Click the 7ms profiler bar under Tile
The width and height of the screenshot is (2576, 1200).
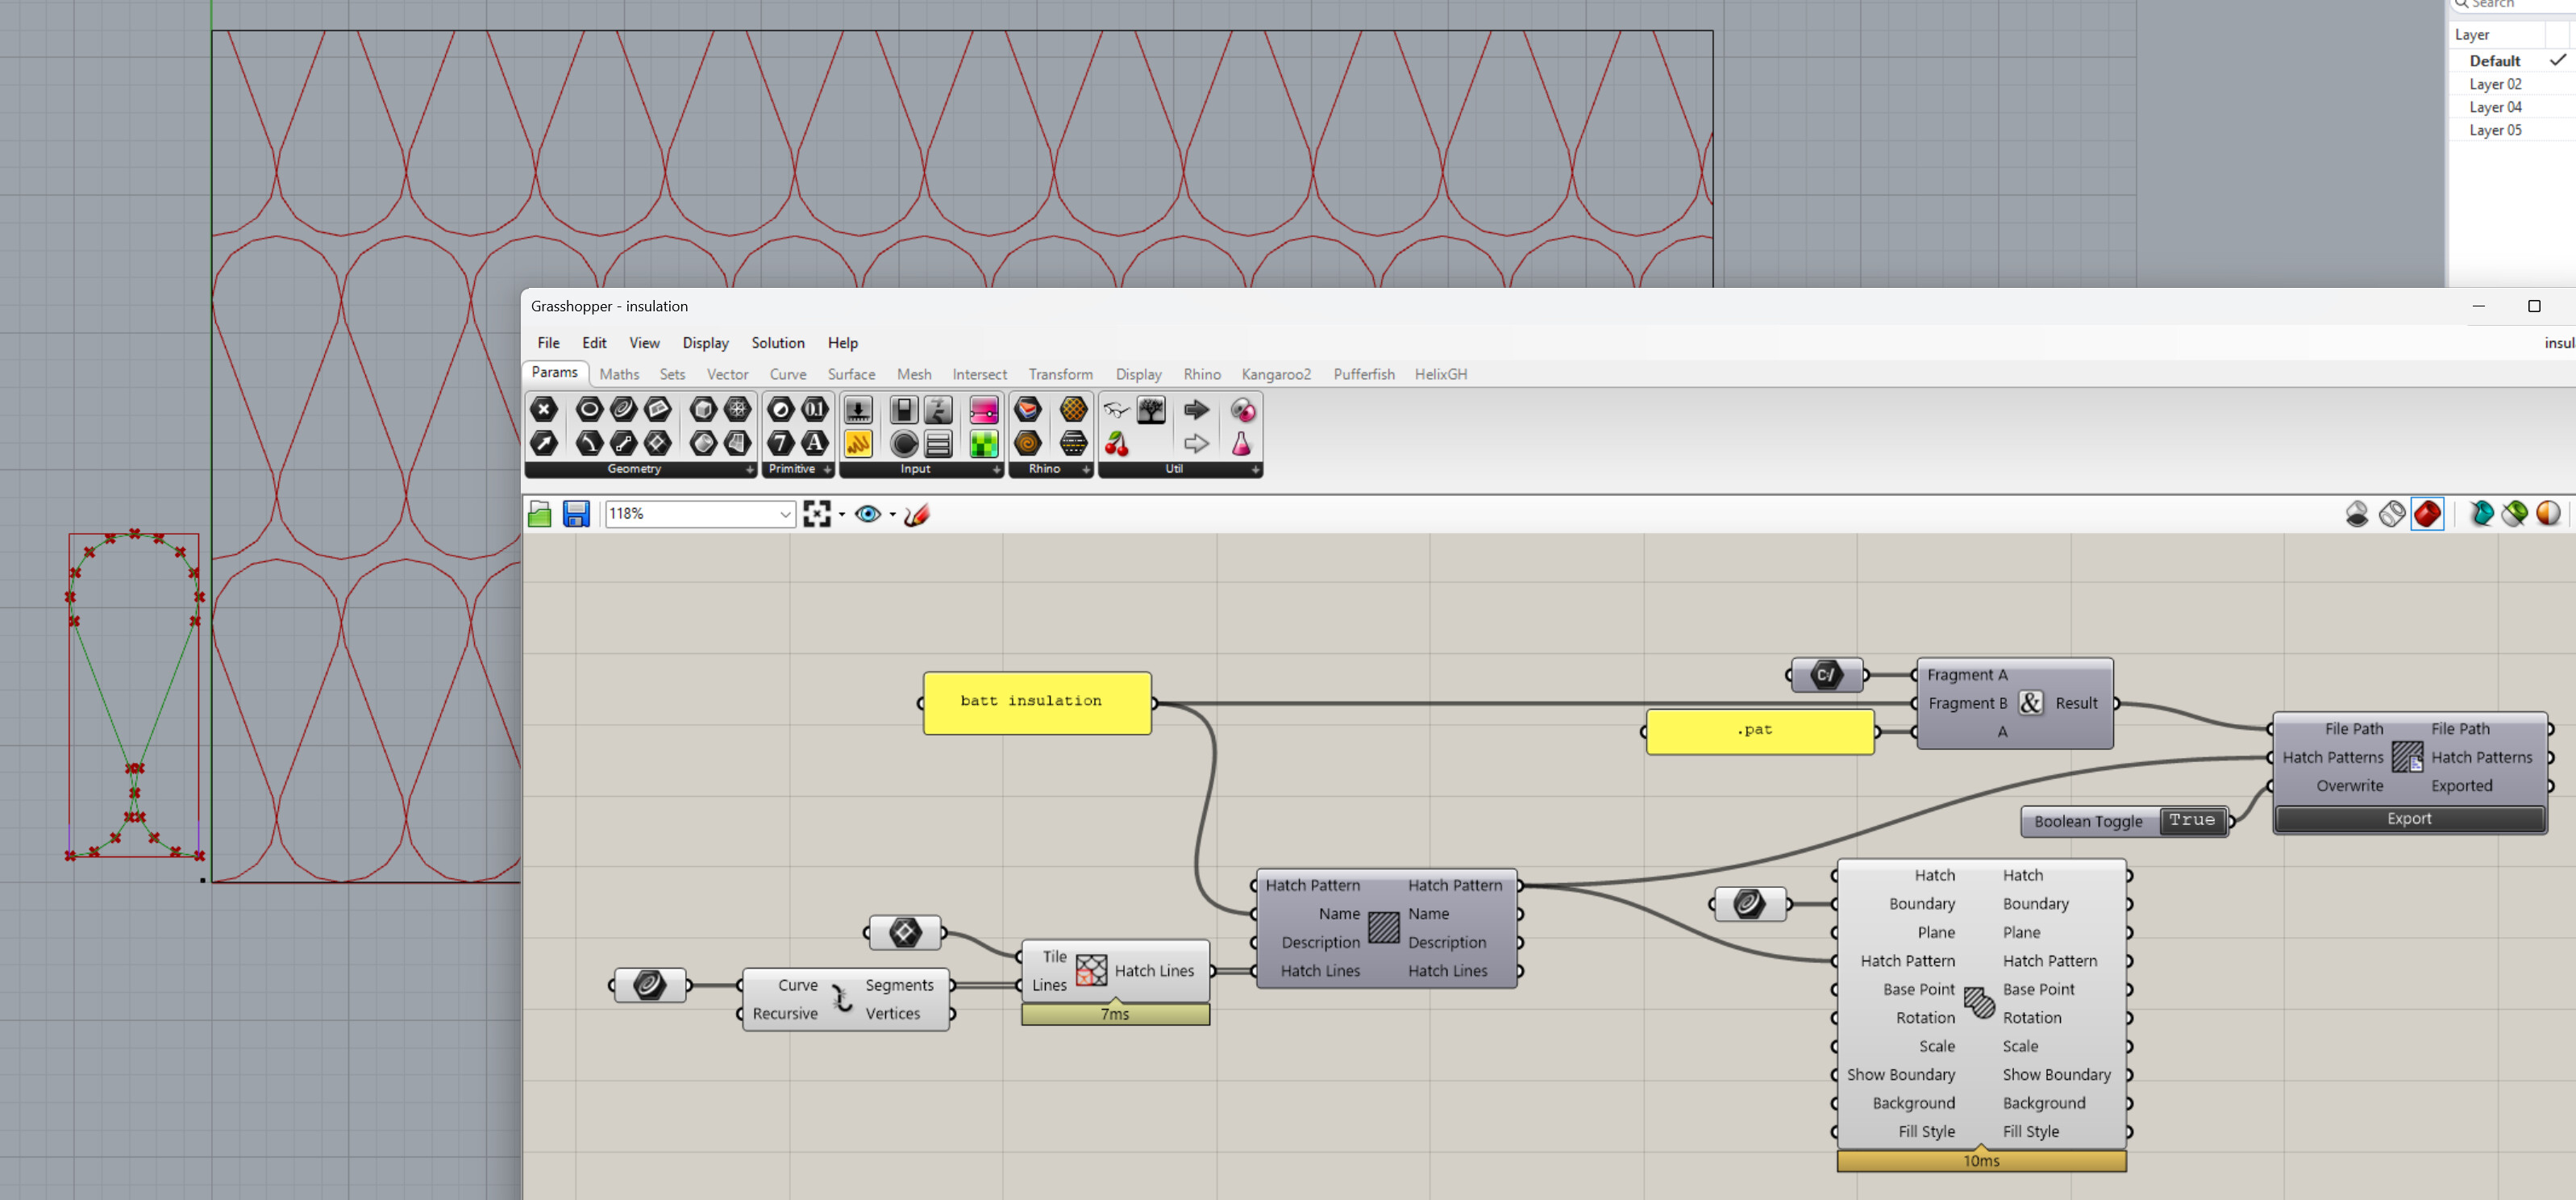tap(1115, 1014)
